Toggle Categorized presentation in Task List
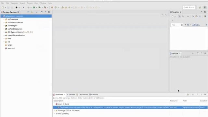This screenshot has width=208, height=117. (179, 17)
